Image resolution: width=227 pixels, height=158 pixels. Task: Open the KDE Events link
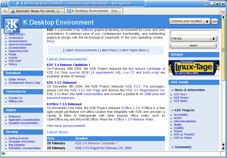pos(181,98)
